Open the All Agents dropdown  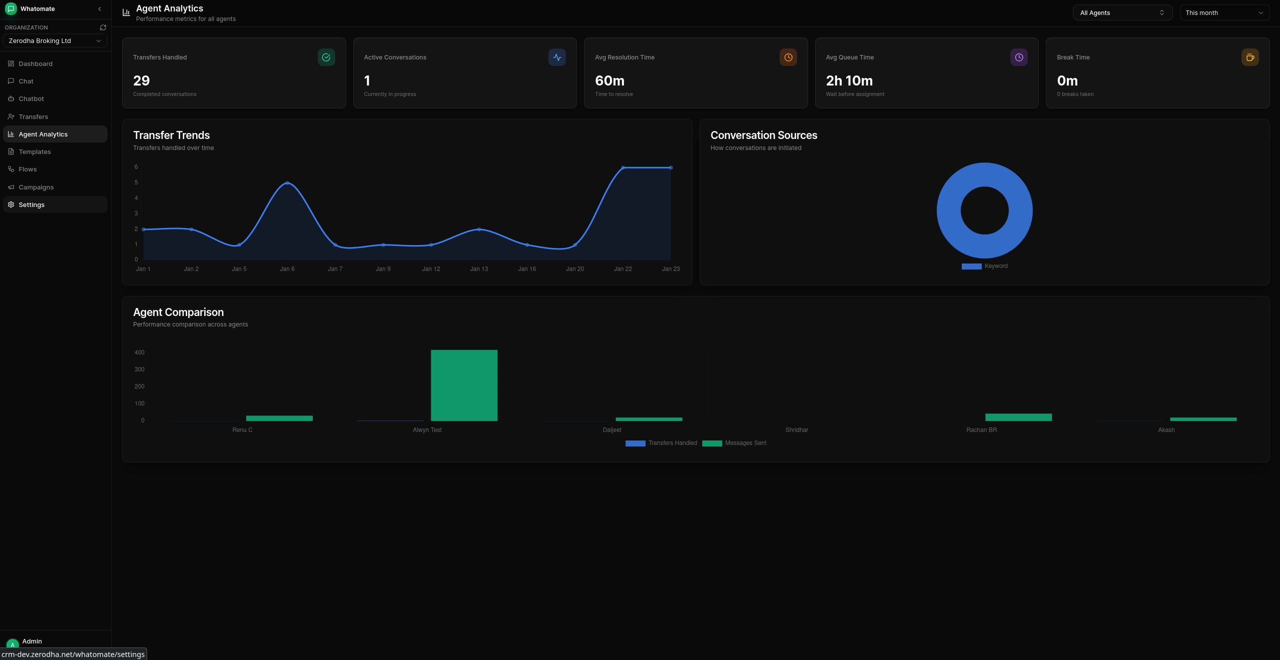[x=1122, y=12]
